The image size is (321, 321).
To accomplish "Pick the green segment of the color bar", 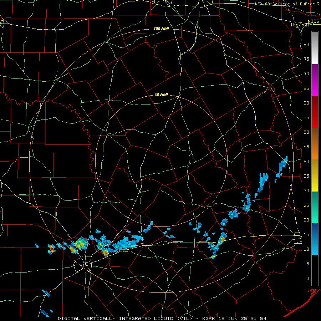I will click(x=315, y=207).
